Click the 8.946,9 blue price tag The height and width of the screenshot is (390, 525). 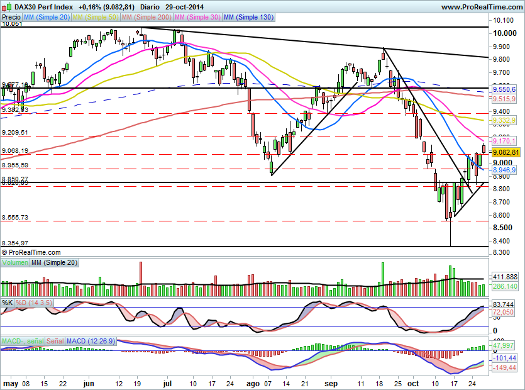tap(504, 170)
